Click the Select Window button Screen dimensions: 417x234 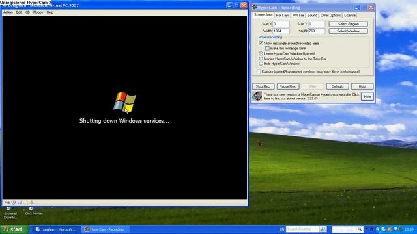[x=348, y=31]
